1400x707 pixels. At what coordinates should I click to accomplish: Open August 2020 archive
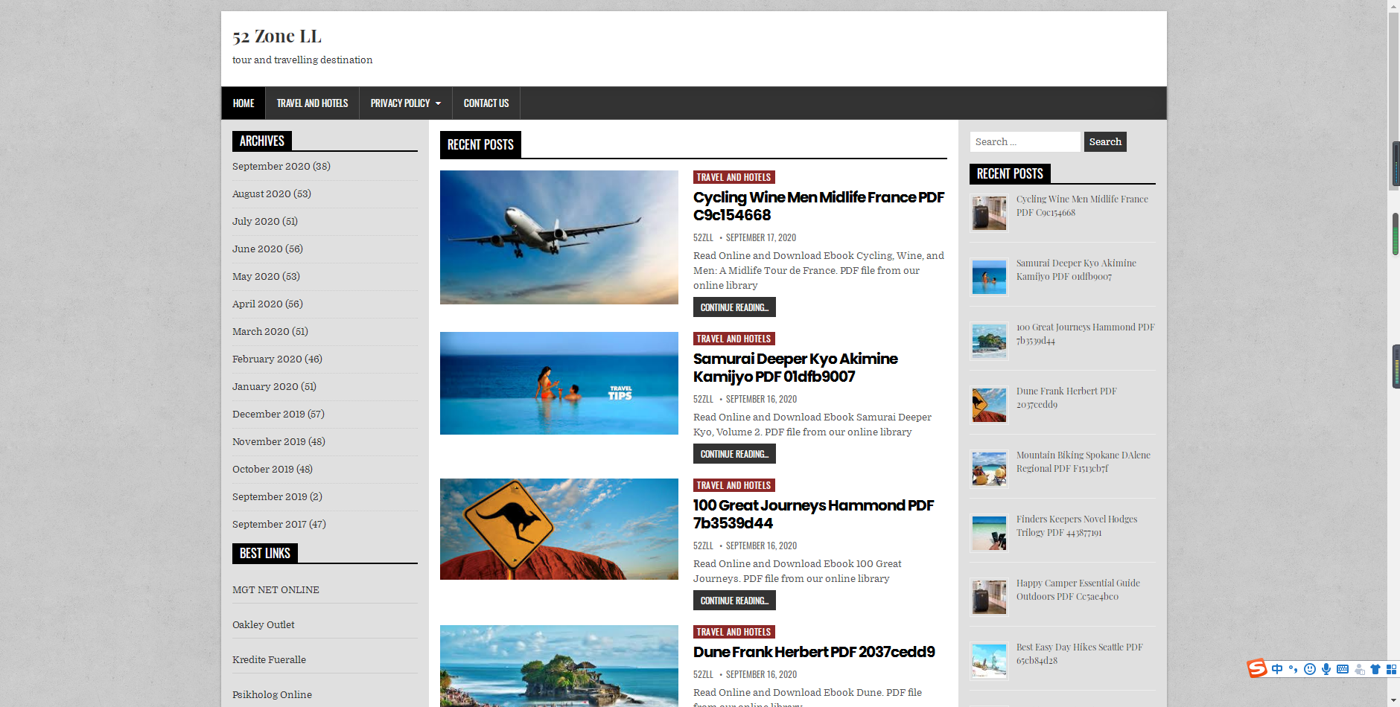[261, 193]
